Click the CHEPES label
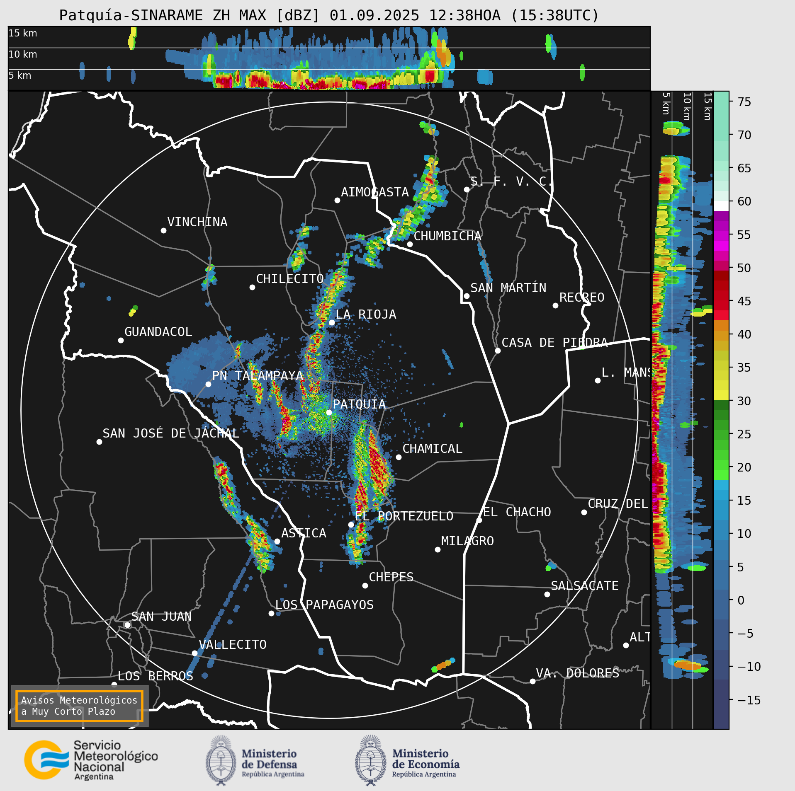This screenshot has height=791, width=795. [391, 577]
